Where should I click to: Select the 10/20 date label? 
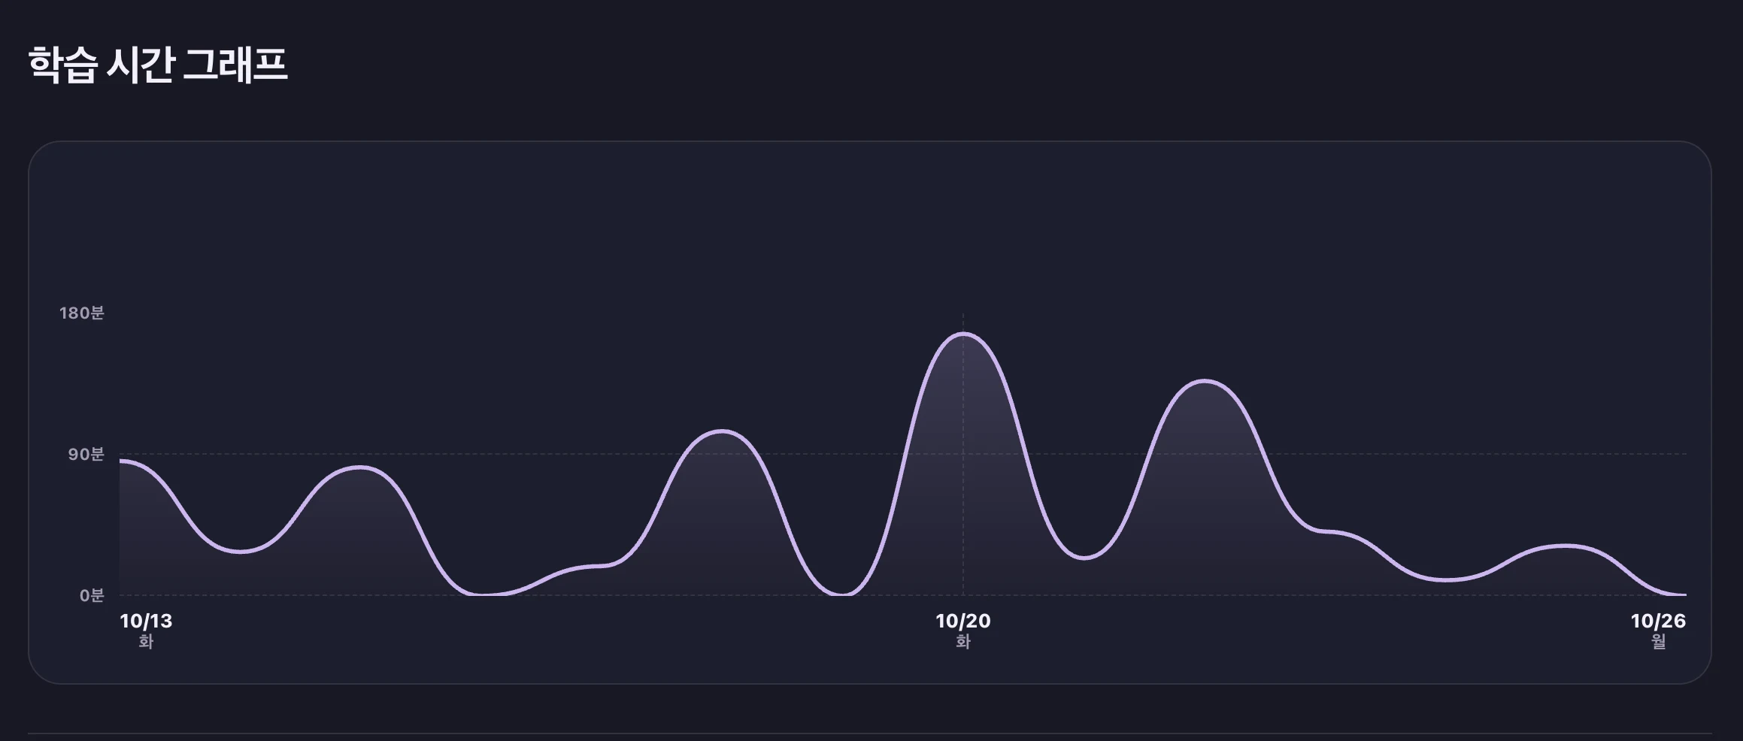pos(963,622)
